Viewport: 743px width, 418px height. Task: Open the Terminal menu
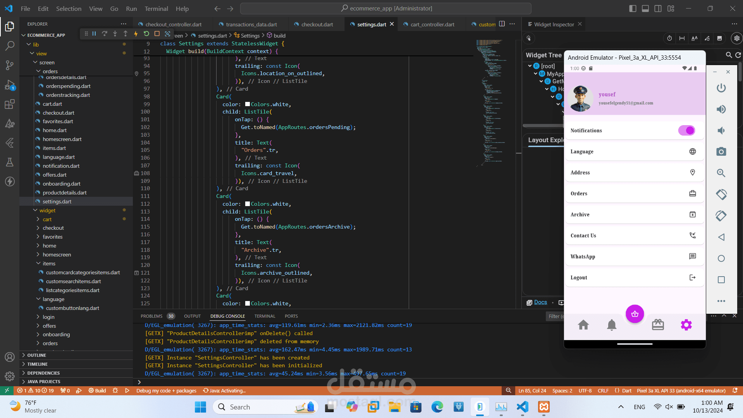click(x=156, y=9)
